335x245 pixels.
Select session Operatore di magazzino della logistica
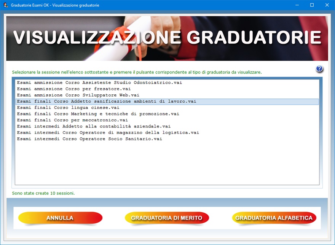pyautogui.click(x=167, y=133)
